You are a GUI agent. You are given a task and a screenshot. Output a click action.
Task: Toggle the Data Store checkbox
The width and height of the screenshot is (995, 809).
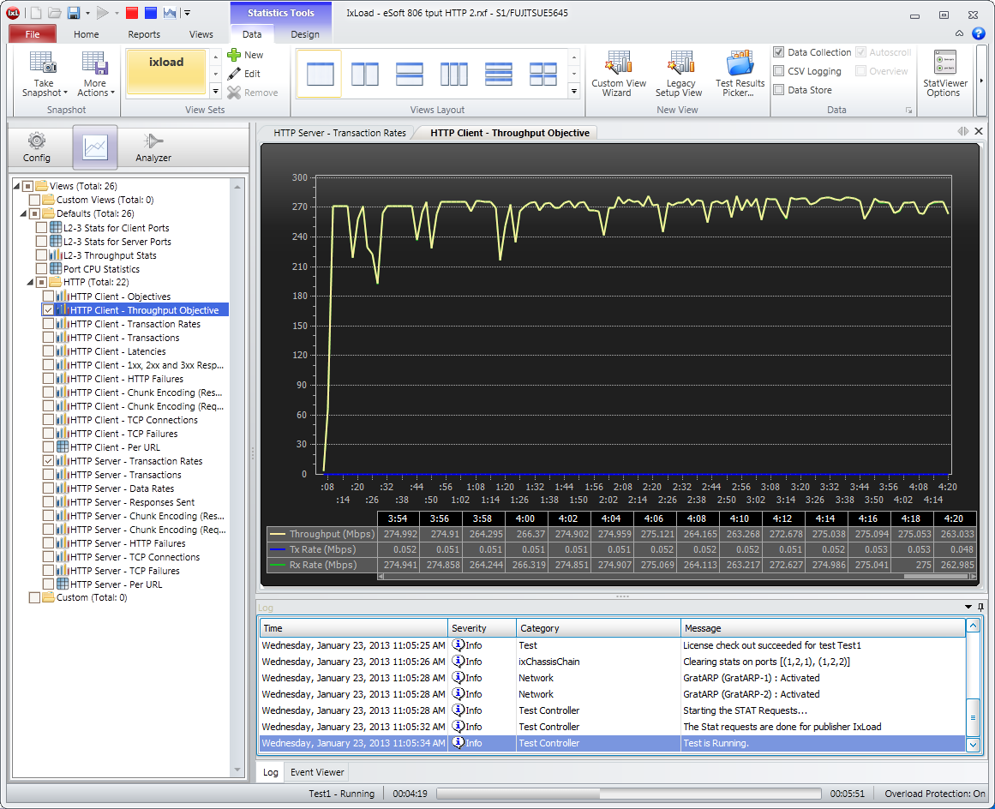click(779, 90)
